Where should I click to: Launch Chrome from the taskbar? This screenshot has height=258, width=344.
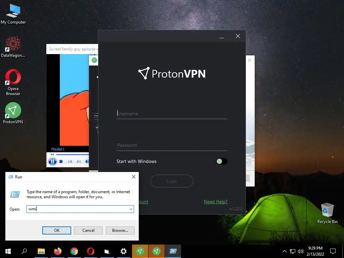(x=74, y=251)
